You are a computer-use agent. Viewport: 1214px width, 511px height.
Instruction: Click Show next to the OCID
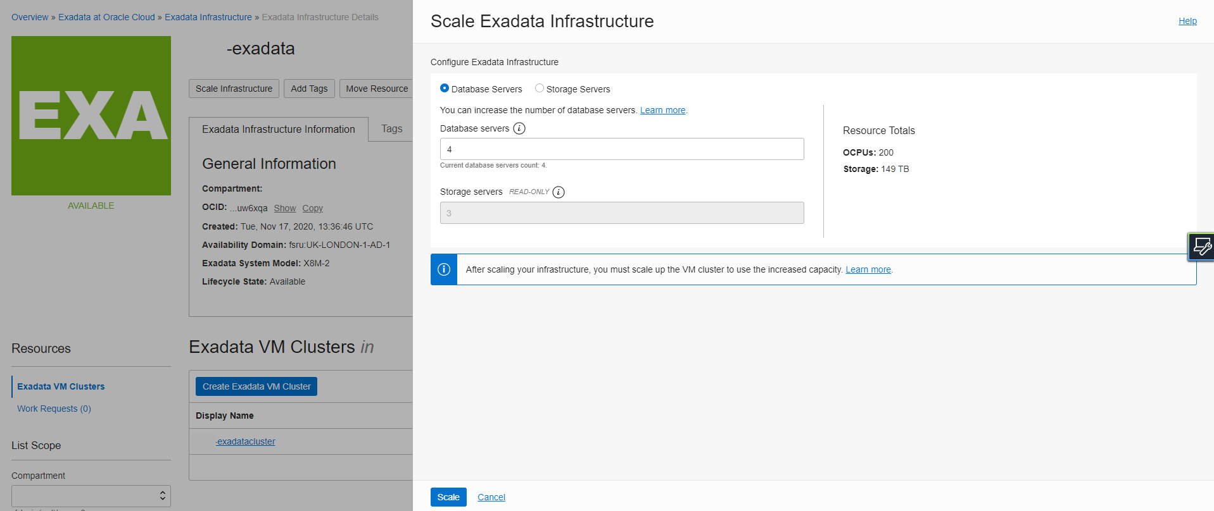(285, 208)
